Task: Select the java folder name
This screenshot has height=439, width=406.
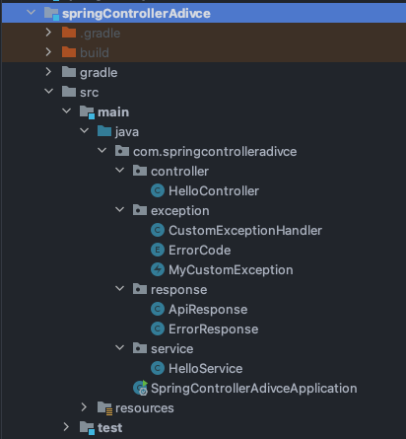Action: pyautogui.click(x=127, y=132)
